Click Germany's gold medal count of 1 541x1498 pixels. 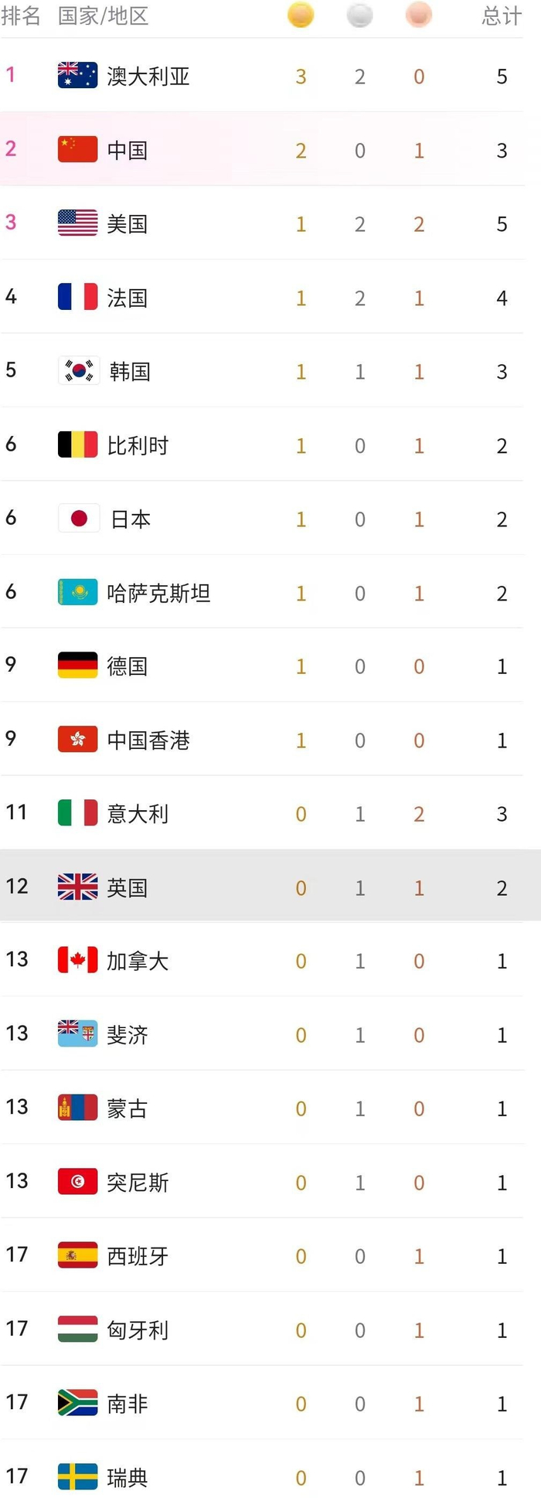tap(301, 665)
